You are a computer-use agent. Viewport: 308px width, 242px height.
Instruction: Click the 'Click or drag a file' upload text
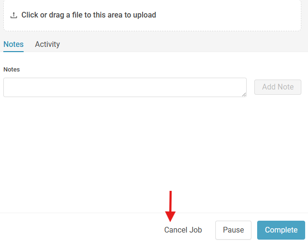pos(89,15)
